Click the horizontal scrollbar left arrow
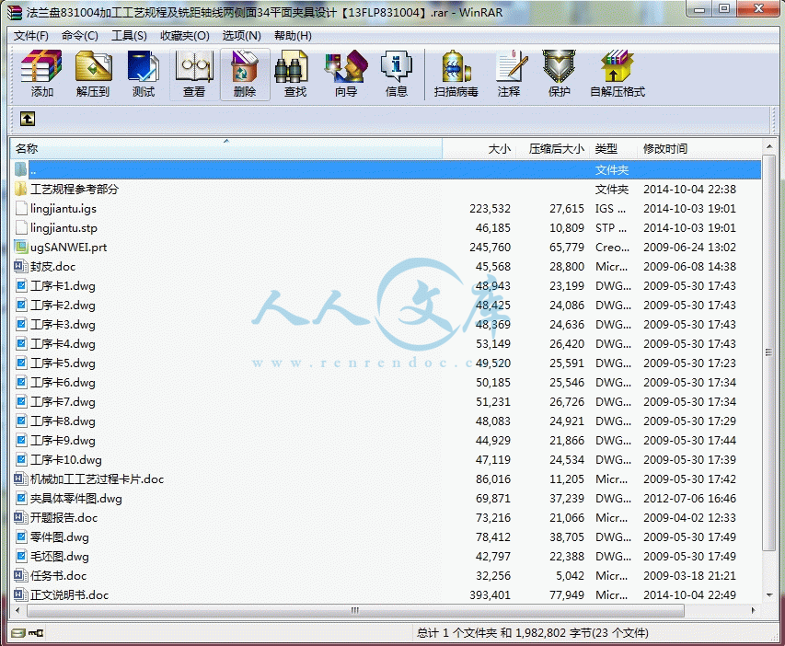The height and width of the screenshot is (646, 785). pos(18,610)
